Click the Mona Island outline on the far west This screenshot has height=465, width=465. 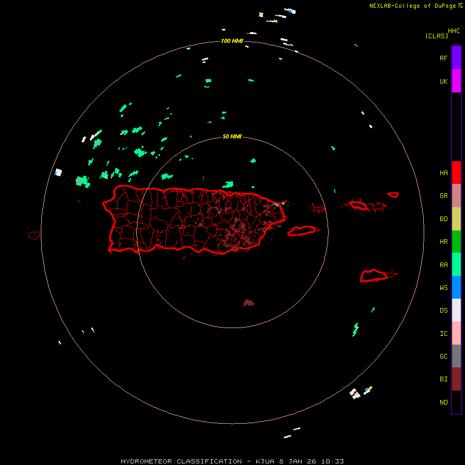click(34, 236)
